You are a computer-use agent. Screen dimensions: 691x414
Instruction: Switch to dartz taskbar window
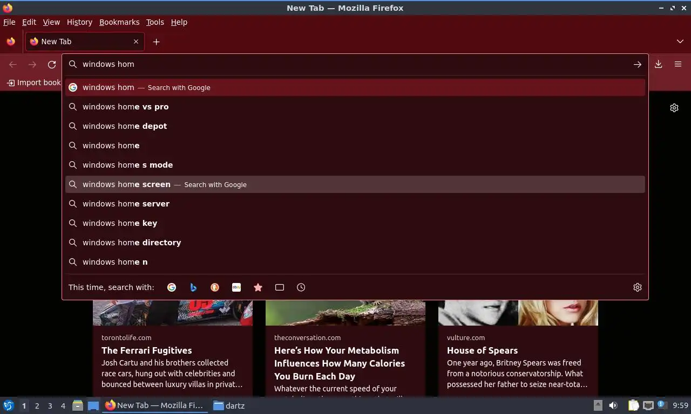[x=229, y=405]
